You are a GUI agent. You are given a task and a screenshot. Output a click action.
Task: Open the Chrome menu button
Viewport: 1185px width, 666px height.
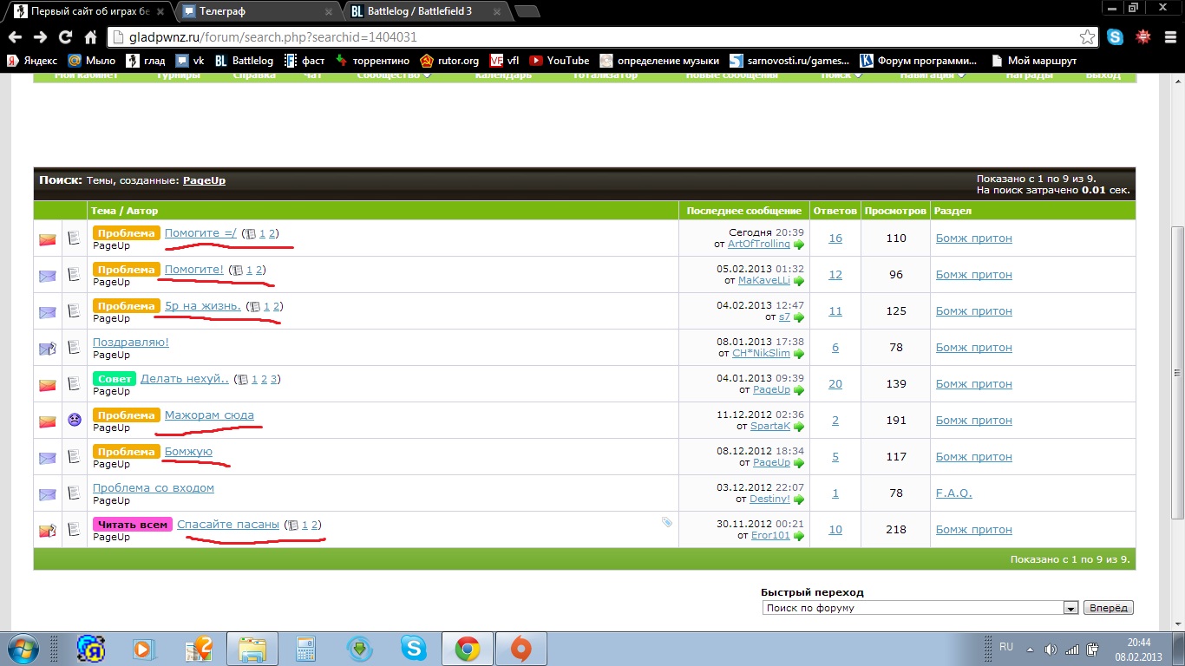(x=1169, y=37)
